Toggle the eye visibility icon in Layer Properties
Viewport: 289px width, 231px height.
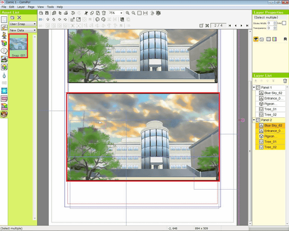tap(256, 39)
